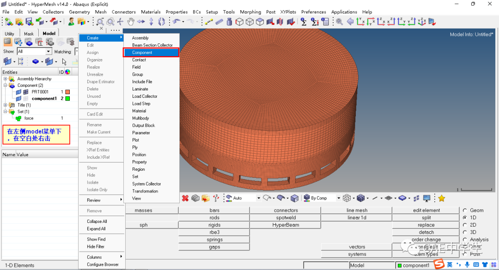The height and width of the screenshot is (270, 499).
Task: Click the rotate left-right arrows icon
Action: click(x=141, y=22)
